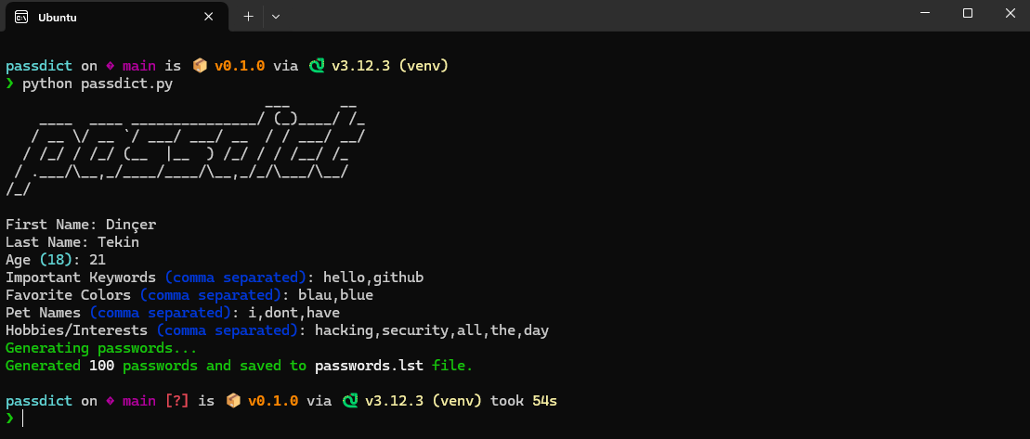Click the terminal icon on the Ubuntu tab
The height and width of the screenshot is (439, 1030).
(x=20, y=16)
